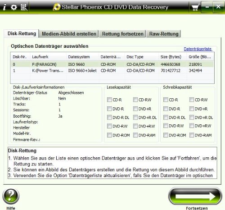Select disk row K:(Power Trans...)
The width and height of the screenshot is (225, 210).
(x=112, y=71)
